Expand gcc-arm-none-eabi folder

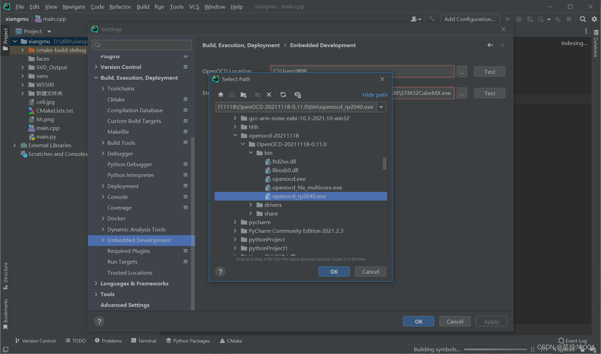[235, 118]
